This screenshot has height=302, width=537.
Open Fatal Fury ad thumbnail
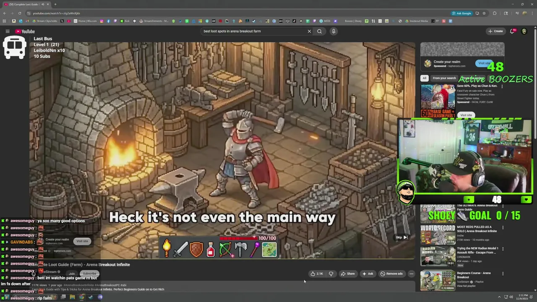pyautogui.click(x=438, y=101)
